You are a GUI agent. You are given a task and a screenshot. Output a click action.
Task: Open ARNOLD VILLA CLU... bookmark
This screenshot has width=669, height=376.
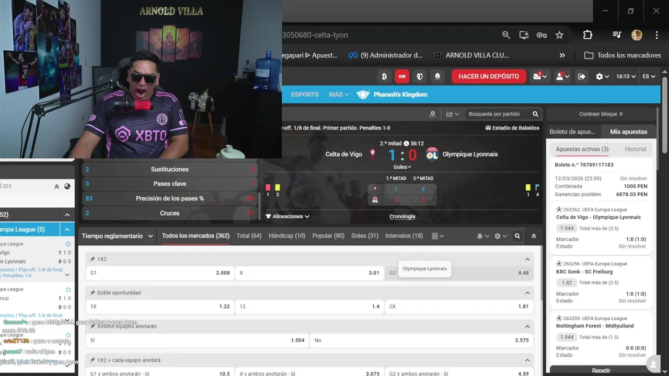click(x=471, y=55)
